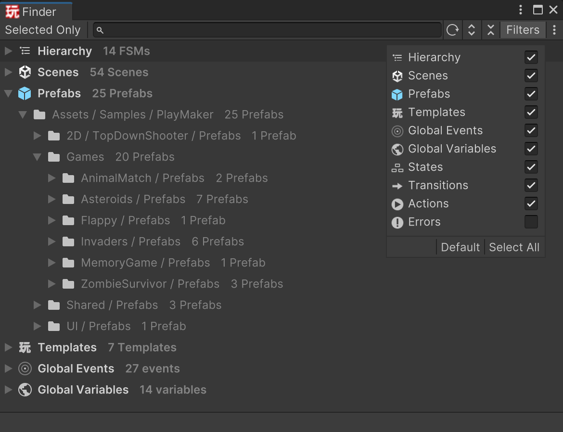563x432 pixels.
Task: Click the Unity Scenes icon in tree
Action: 25,72
